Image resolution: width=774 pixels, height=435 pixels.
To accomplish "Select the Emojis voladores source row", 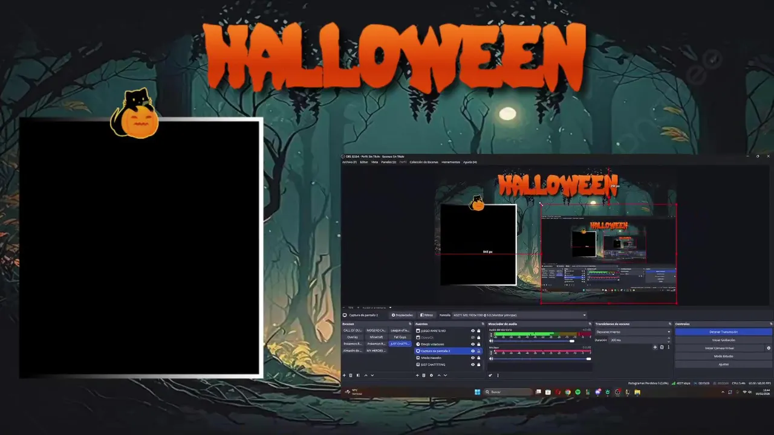I will click(448, 344).
